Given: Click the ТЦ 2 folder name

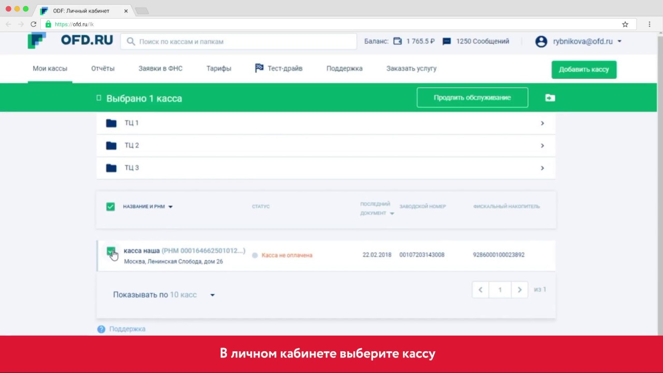Looking at the screenshot, I should click(x=132, y=146).
